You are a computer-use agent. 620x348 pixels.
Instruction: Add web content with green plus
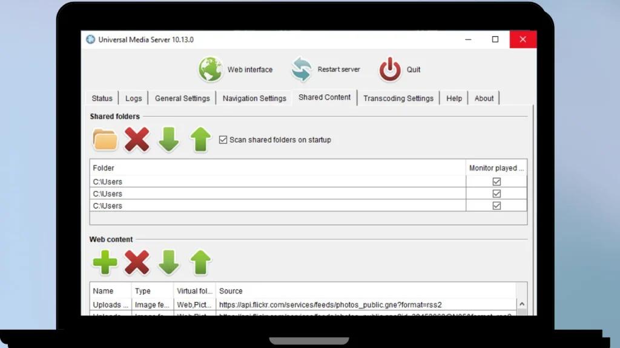click(105, 262)
